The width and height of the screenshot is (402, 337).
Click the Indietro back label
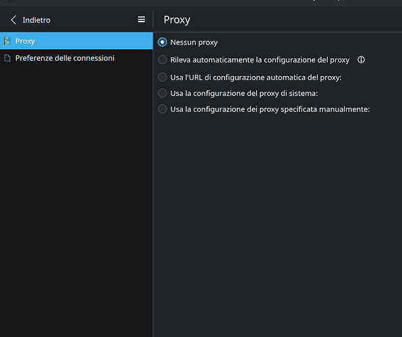36,20
